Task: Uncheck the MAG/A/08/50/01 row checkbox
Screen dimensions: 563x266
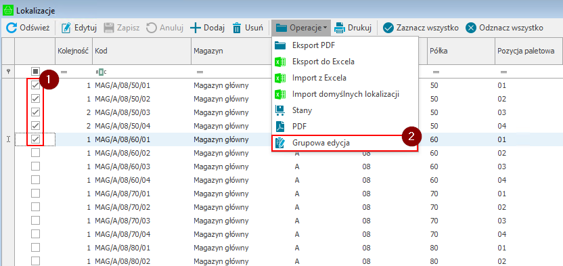Action: (x=35, y=85)
